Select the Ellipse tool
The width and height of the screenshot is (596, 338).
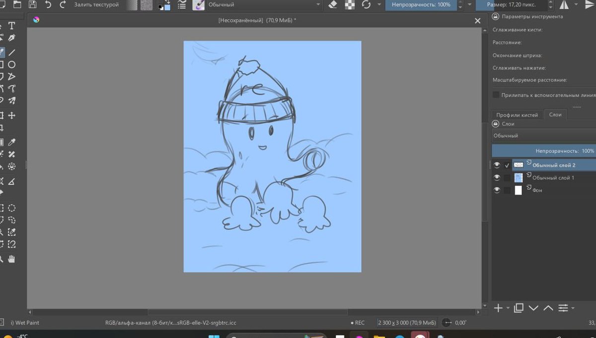[x=11, y=65]
